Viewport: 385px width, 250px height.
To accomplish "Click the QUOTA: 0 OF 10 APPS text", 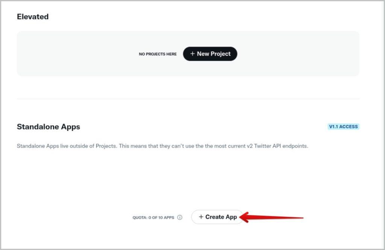I will [153, 218].
